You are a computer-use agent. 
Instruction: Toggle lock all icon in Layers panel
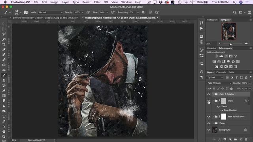click(x=231, y=88)
